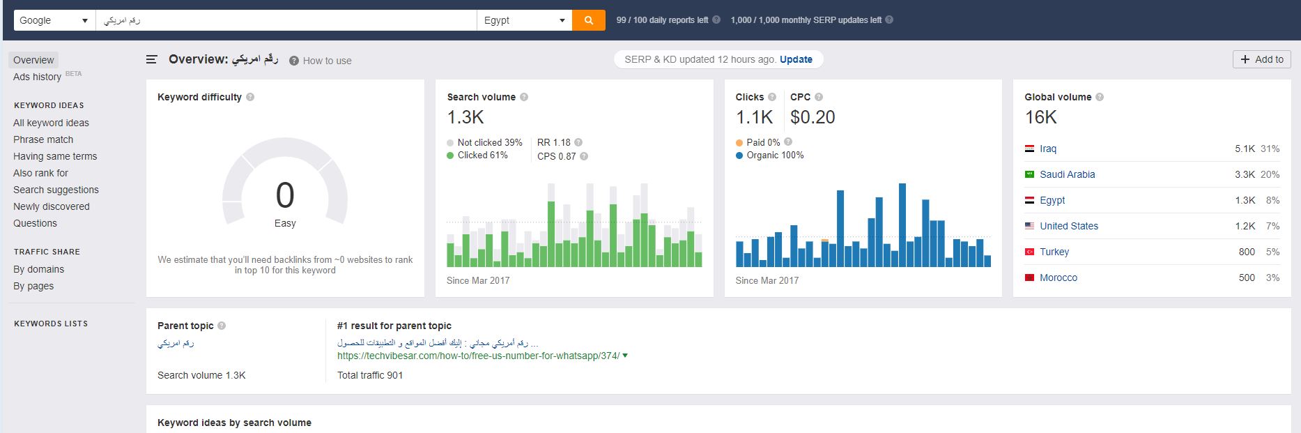Open the Arabic parent topic keyword link
Viewport: 1301px width, 433px height.
[x=176, y=343]
